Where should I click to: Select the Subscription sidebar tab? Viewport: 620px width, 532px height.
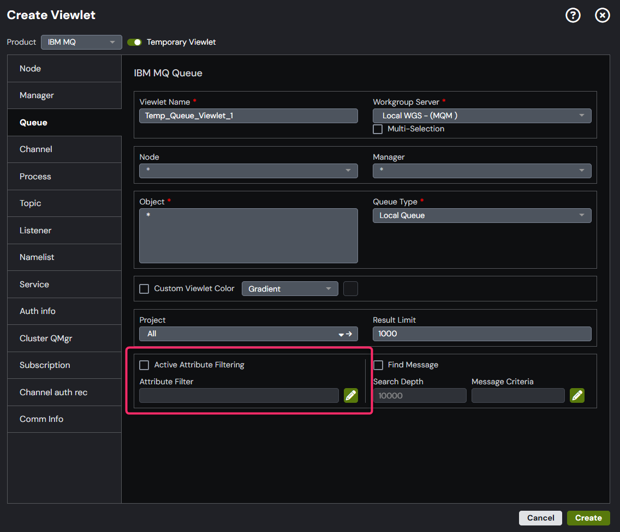coord(64,365)
